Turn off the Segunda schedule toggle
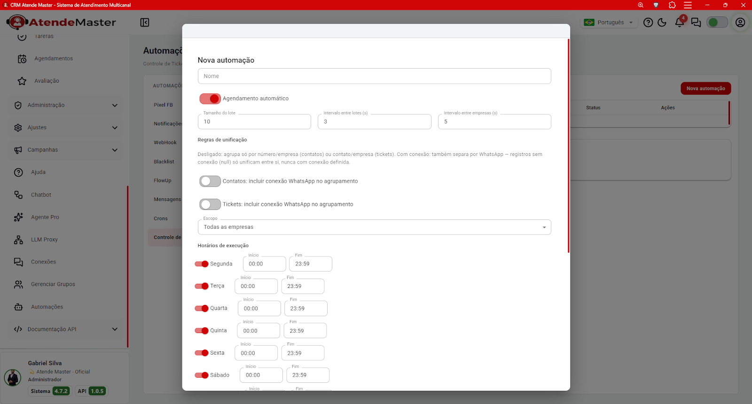This screenshot has width=752, height=404. [x=202, y=264]
